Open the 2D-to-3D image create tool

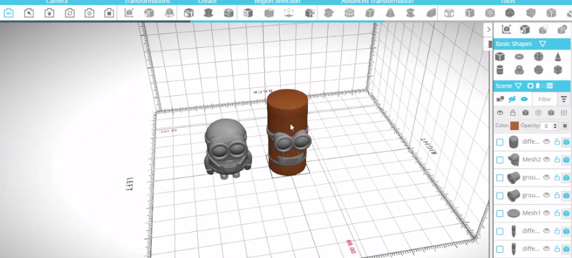coord(229,14)
